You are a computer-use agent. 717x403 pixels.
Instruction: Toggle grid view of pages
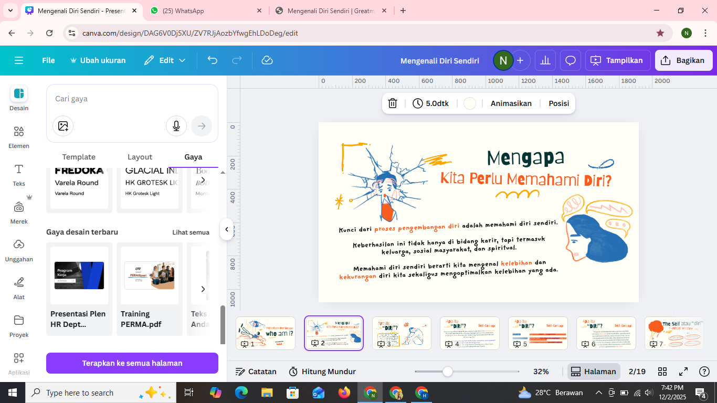coord(662,372)
